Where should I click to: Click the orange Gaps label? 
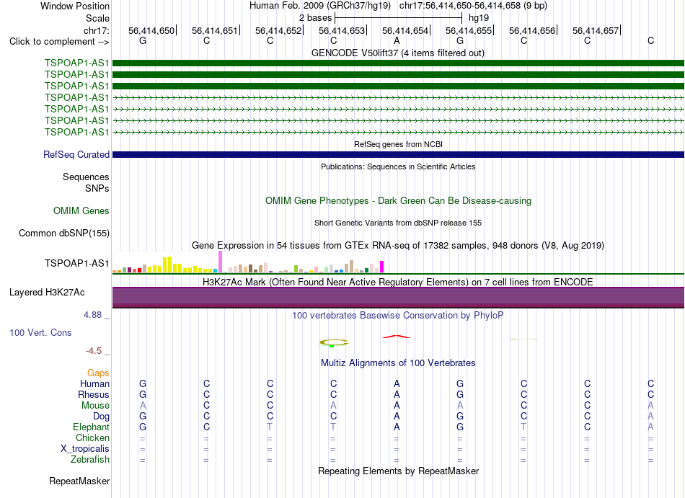pos(98,373)
